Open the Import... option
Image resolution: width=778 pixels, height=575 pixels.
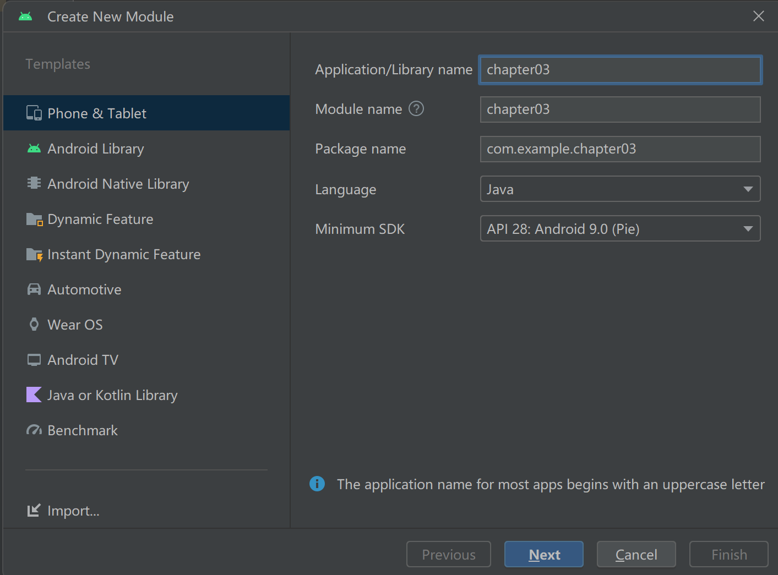(x=73, y=511)
